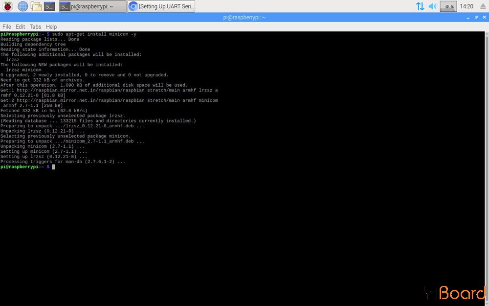This screenshot has width=489, height=306.
Task: Click the network activity arrows icon
Action: tap(420, 6)
